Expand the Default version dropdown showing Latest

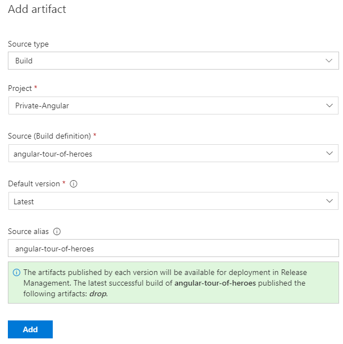click(168, 201)
